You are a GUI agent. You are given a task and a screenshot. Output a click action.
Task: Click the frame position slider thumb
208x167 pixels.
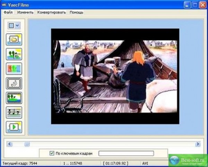[27, 144]
